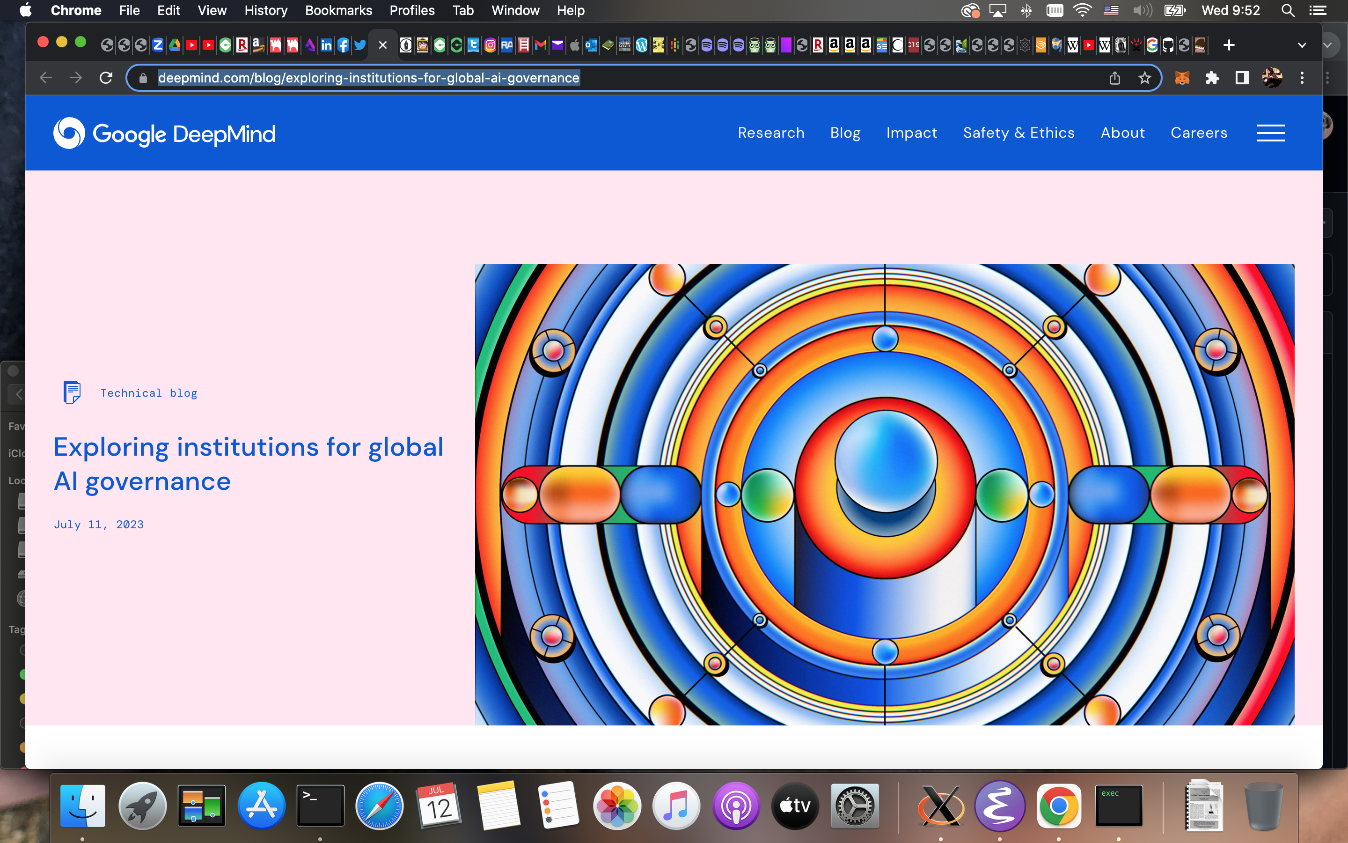Launch Safari from the Dock
This screenshot has height=843, width=1348.
click(379, 806)
